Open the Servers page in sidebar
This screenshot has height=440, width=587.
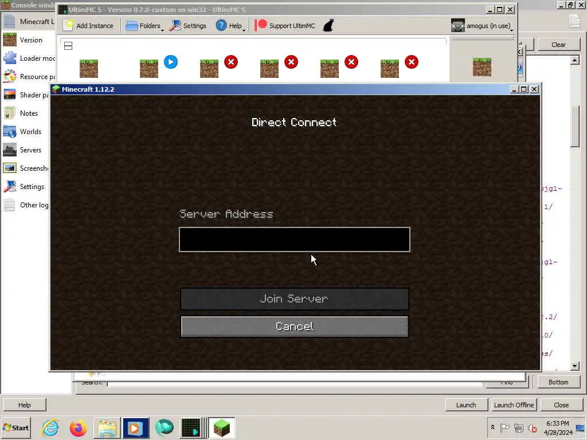point(25,150)
